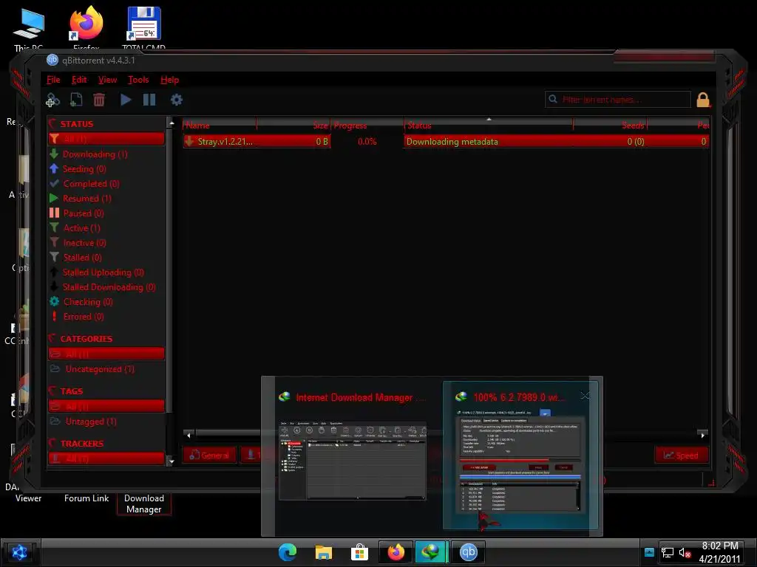This screenshot has height=567, width=757.
Task: Click sidebar scrollbar down arrow
Action: [171, 461]
